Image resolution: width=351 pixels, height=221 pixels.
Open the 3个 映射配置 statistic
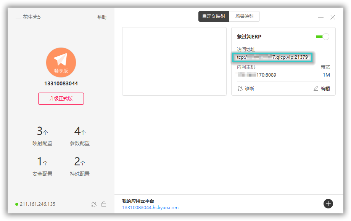(42, 136)
